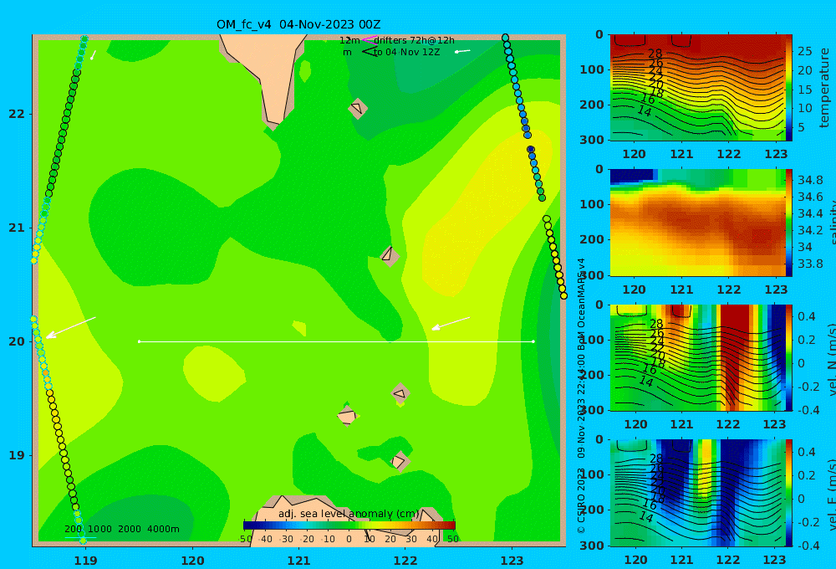
Task: Click the white current arrow near 122.3°E above transect
Action: click(451, 324)
